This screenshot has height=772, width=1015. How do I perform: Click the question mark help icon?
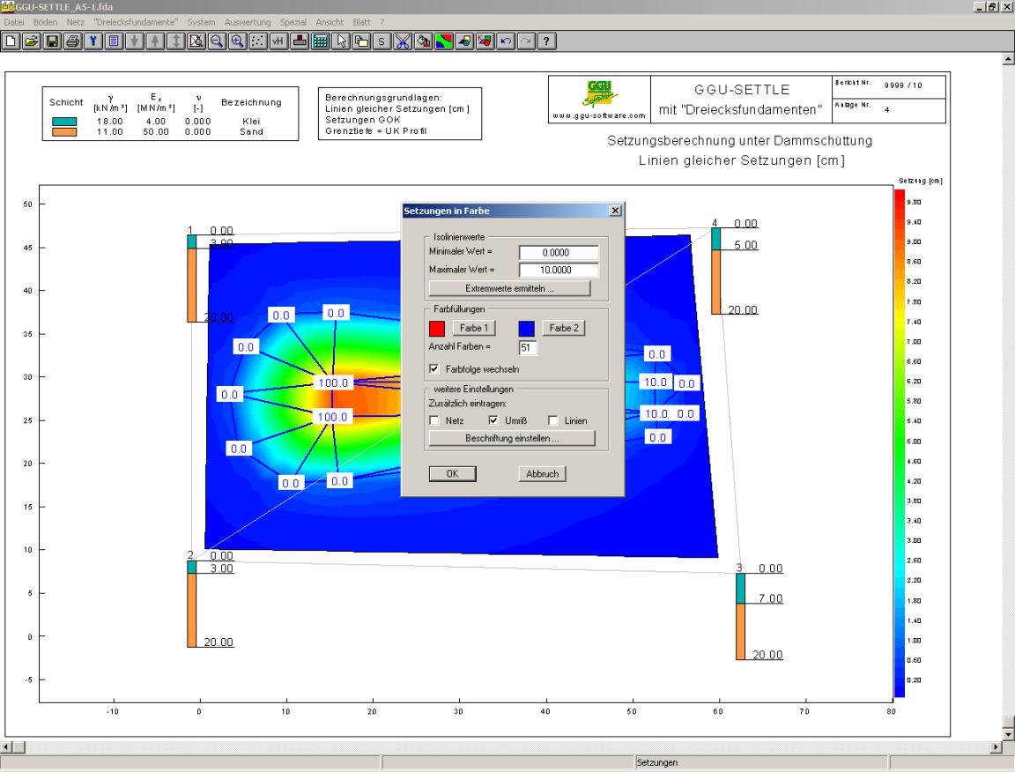(547, 41)
